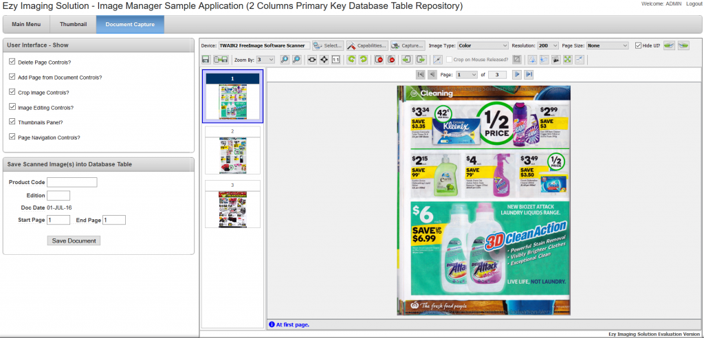Open scanner Capabilities... button
The width and height of the screenshot is (704, 338).
tap(367, 45)
